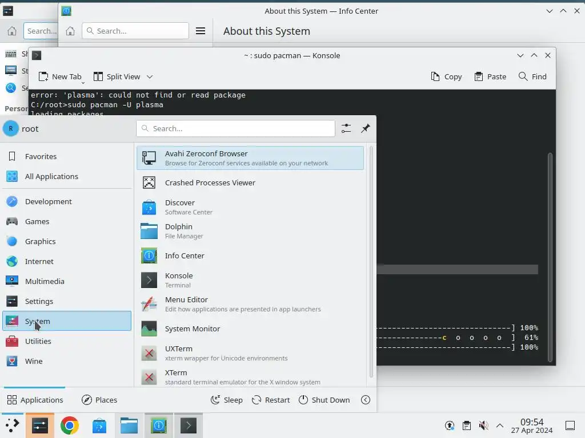Switch to the Places tab
Image resolution: width=585 pixels, height=438 pixels.
tap(99, 400)
